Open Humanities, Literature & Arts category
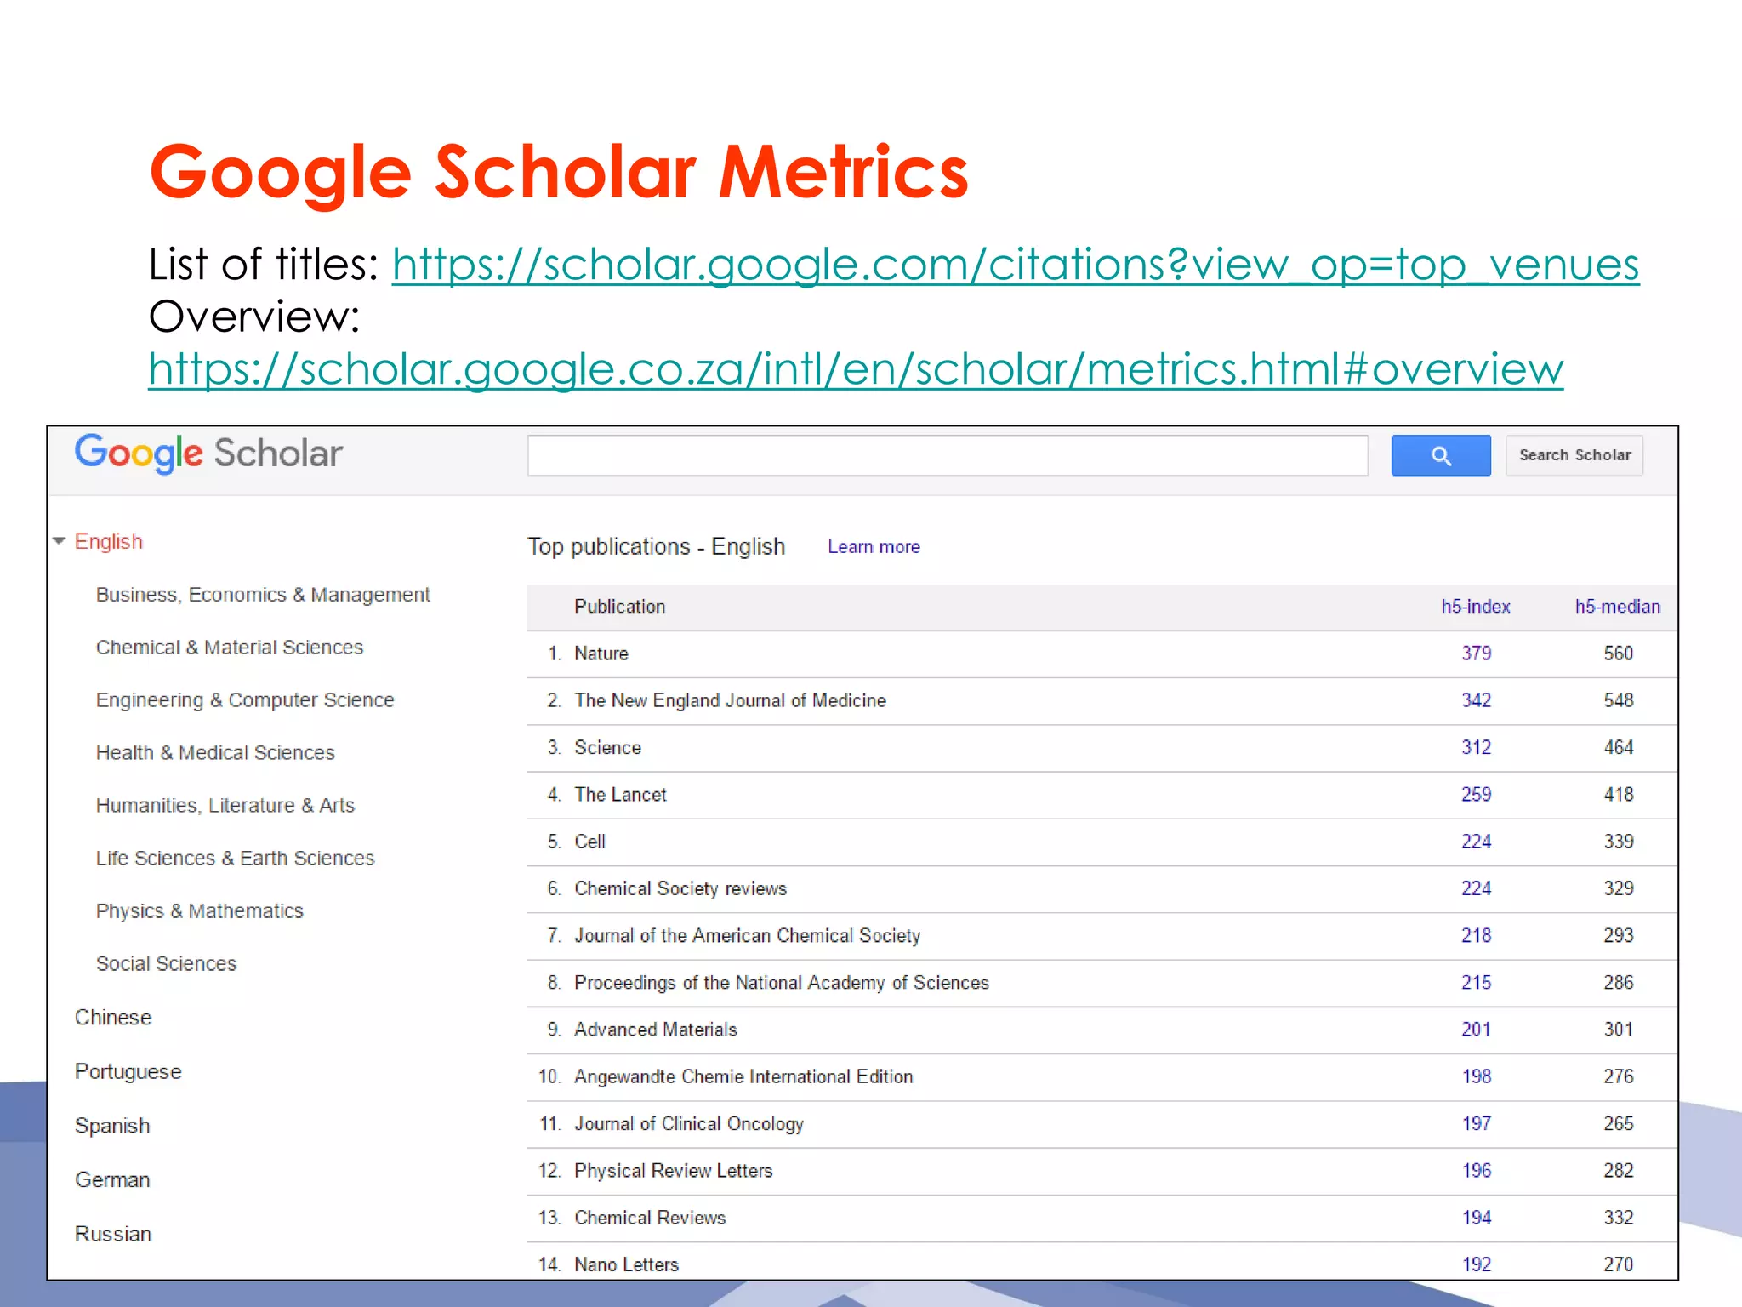The image size is (1742, 1307). pos(225,806)
